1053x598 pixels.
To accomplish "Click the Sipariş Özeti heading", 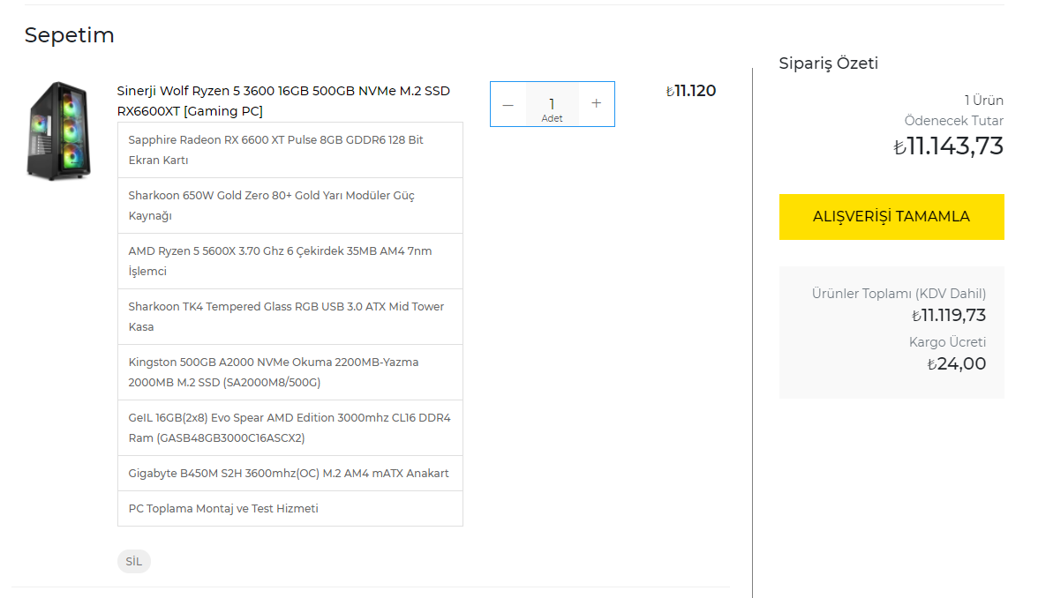I will (828, 64).
